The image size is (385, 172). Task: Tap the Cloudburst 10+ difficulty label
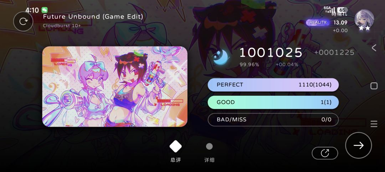62,26
